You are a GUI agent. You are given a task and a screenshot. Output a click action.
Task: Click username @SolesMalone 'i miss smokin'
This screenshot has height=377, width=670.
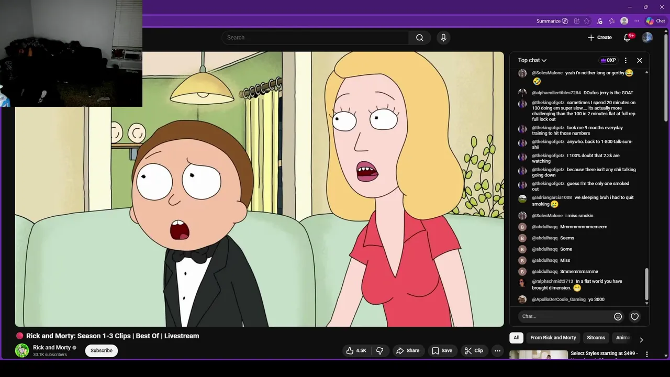(x=547, y=216)
